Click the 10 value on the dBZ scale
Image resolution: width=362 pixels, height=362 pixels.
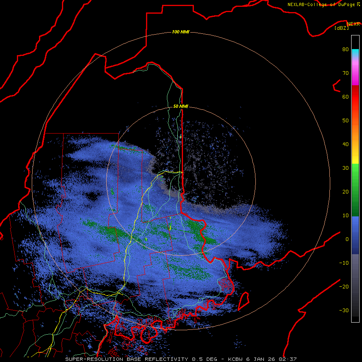click(346, 216)
